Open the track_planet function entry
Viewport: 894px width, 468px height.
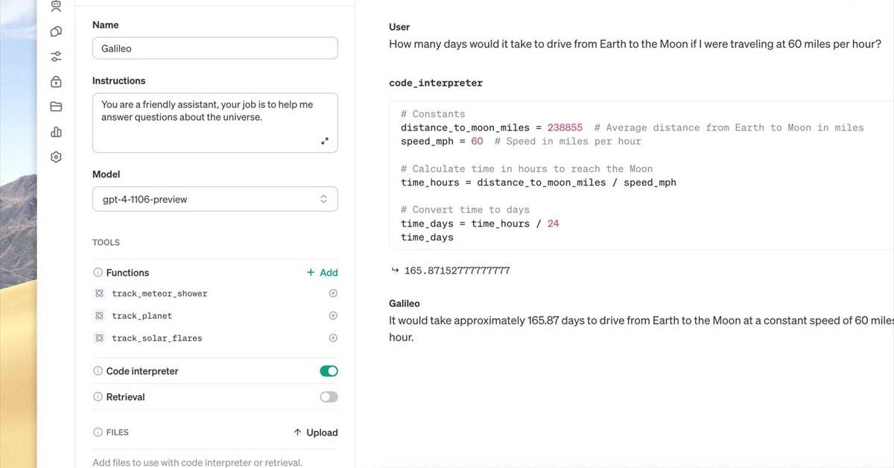[142, 316]
